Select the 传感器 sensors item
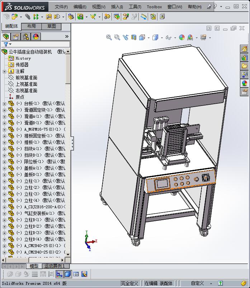 tap(22, 65)
